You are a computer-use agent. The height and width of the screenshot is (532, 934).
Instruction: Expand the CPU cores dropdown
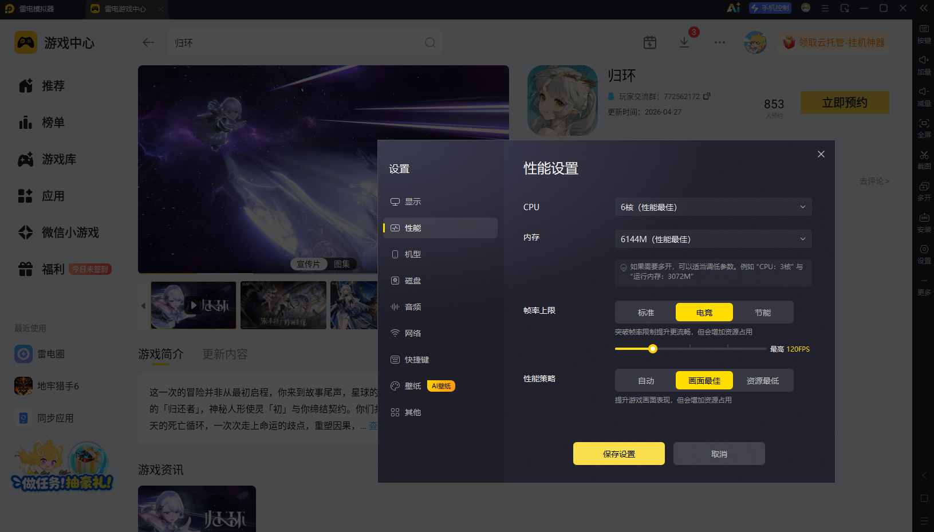pyautogui.click(x=714, y=207)
